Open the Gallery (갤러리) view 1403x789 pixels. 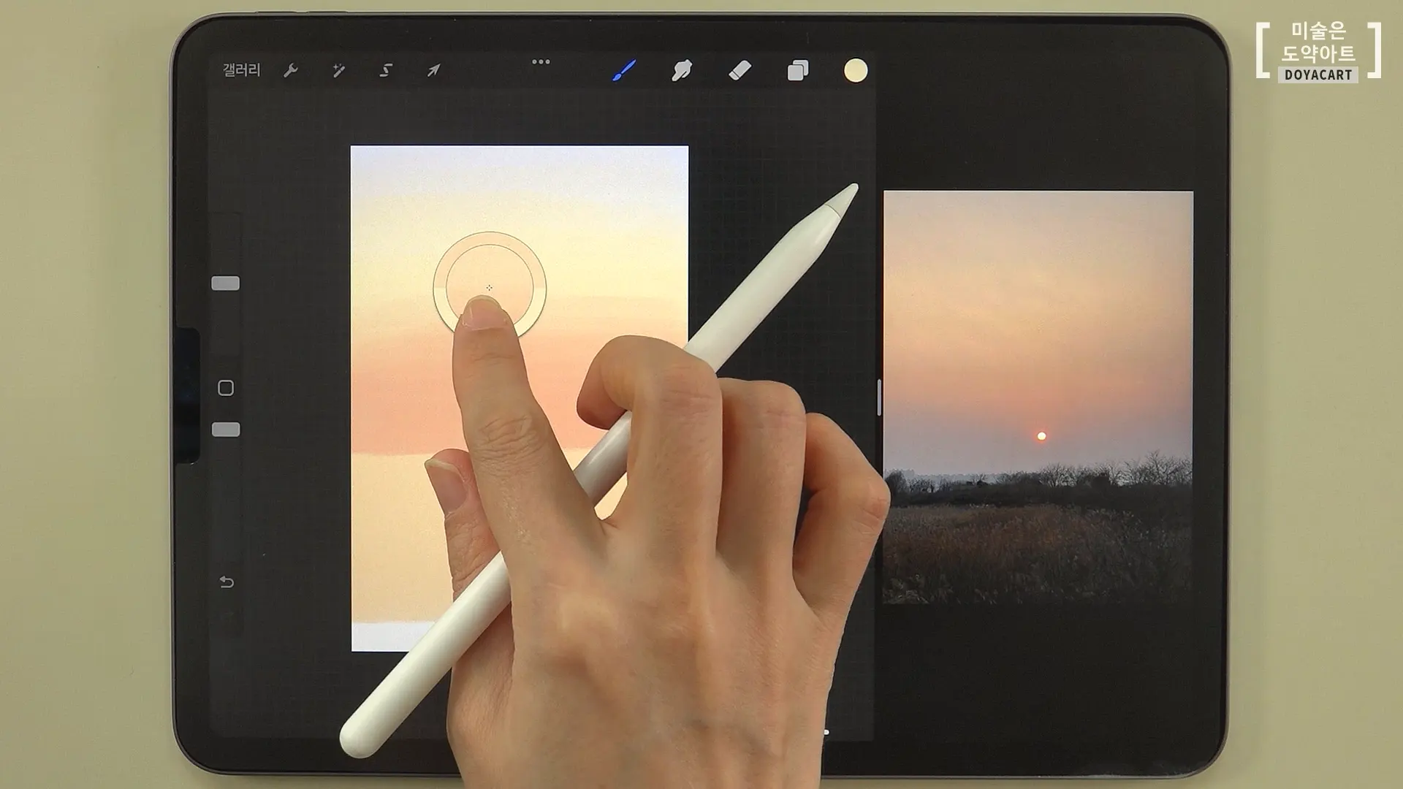241,70
